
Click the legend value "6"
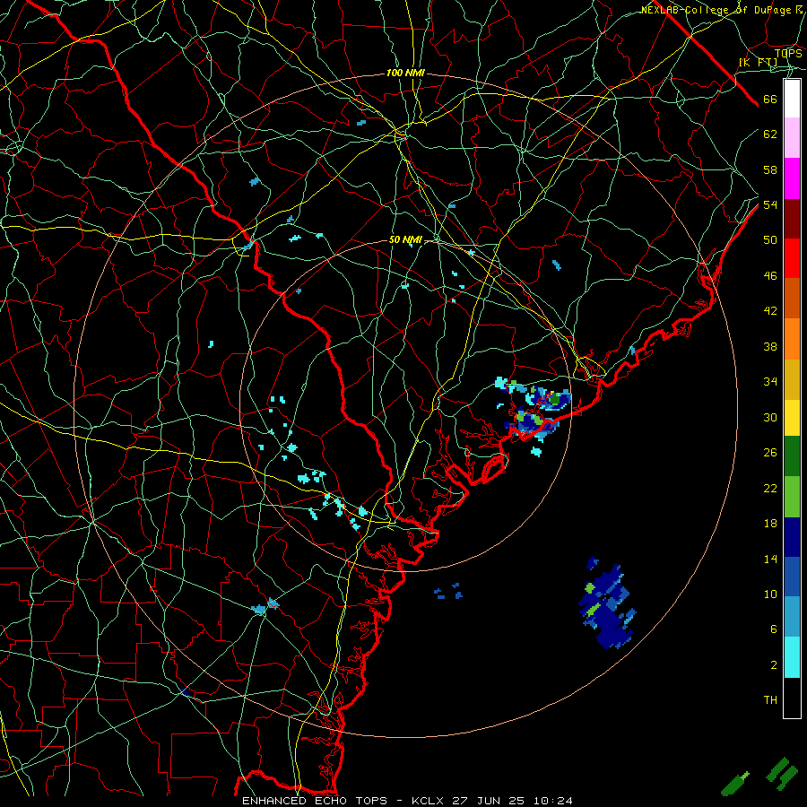(774, 629)
